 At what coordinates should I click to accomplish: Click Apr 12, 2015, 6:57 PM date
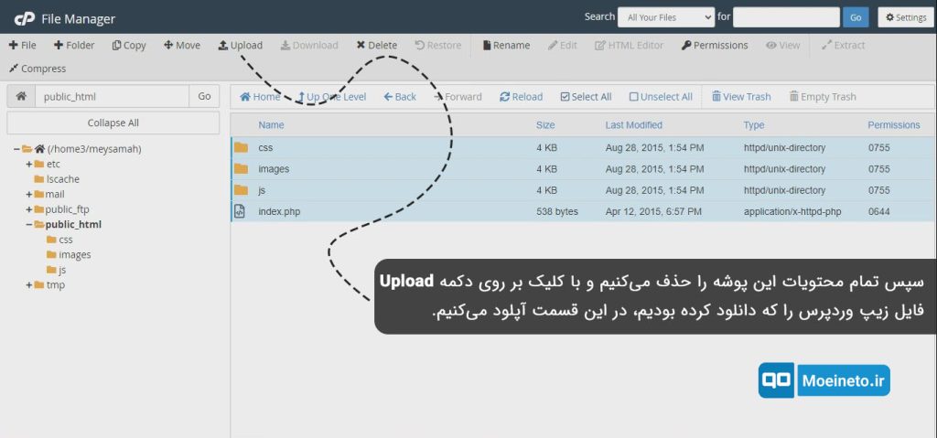click(653, 211)
